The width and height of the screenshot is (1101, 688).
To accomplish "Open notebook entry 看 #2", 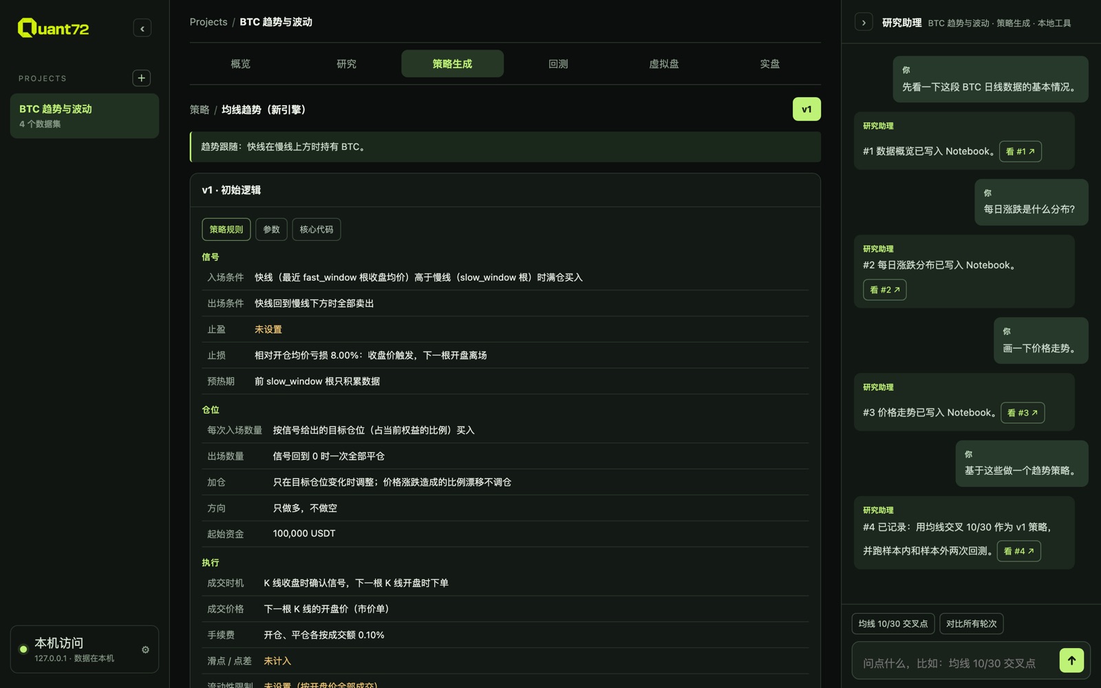I will [x=884, y=290].
